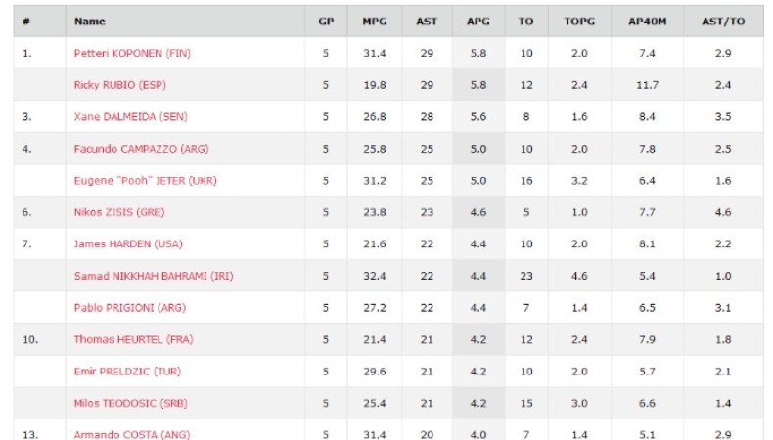Viewport: 773px width, 440px height.
Task: Select Armando COSTA (ANG) link
Action: pos(132,434)
